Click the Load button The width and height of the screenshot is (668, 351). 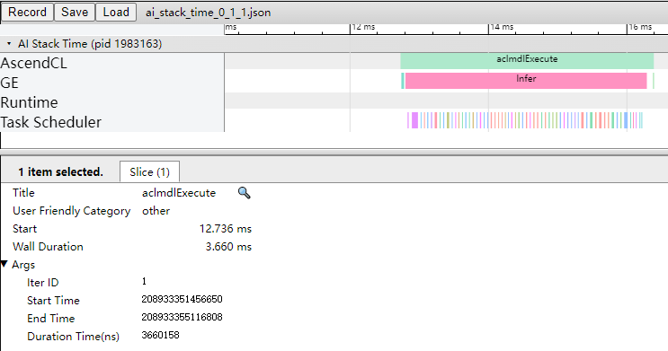(116, 12)
